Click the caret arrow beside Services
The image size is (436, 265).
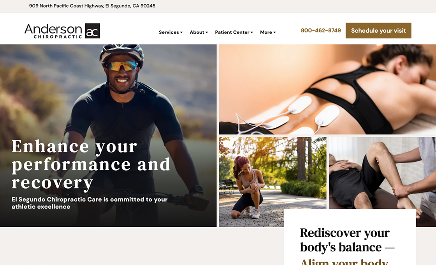181,32
